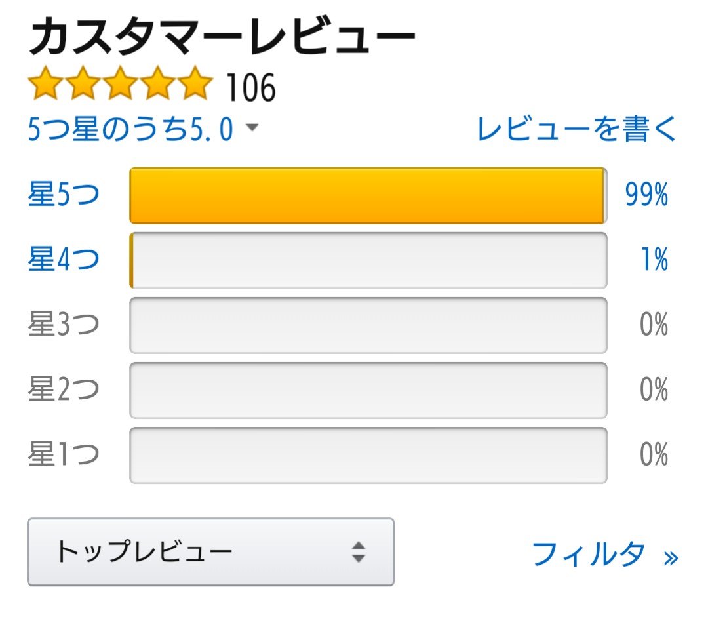
Task: Click the third gold rating star
Action: (120, 83)
